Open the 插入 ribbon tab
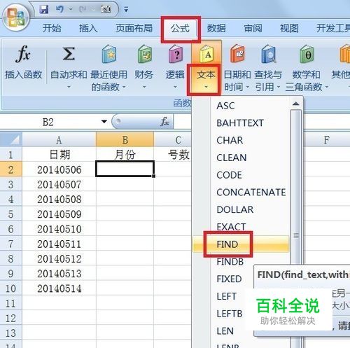This screenshot has width=350, height=348. tap(88, 28)
